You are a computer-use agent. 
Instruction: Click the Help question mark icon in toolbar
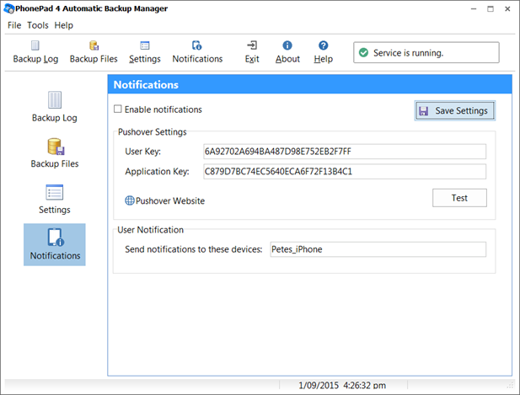[x=324, y=45]
